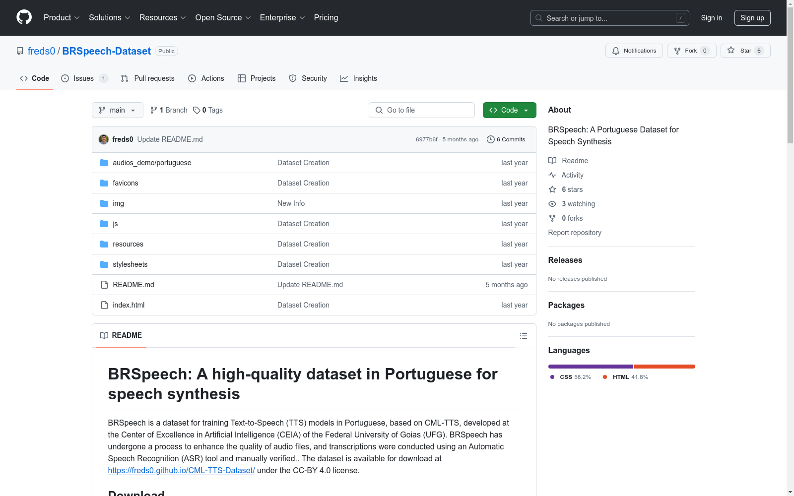794x496 pixels.
Task: Open the green Code dropdown button
Action: (x=509, y=110)
